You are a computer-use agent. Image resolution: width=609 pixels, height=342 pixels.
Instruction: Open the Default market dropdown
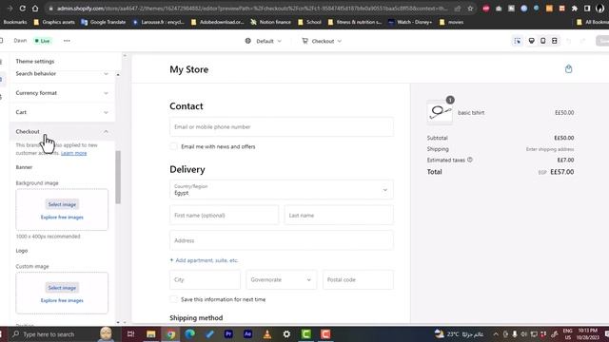[263, 41]
